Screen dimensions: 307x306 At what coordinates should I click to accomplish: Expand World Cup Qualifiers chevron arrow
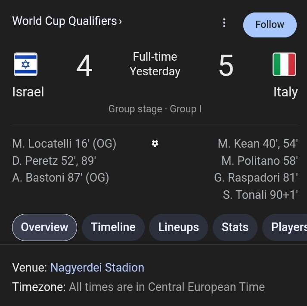[120, 22]
